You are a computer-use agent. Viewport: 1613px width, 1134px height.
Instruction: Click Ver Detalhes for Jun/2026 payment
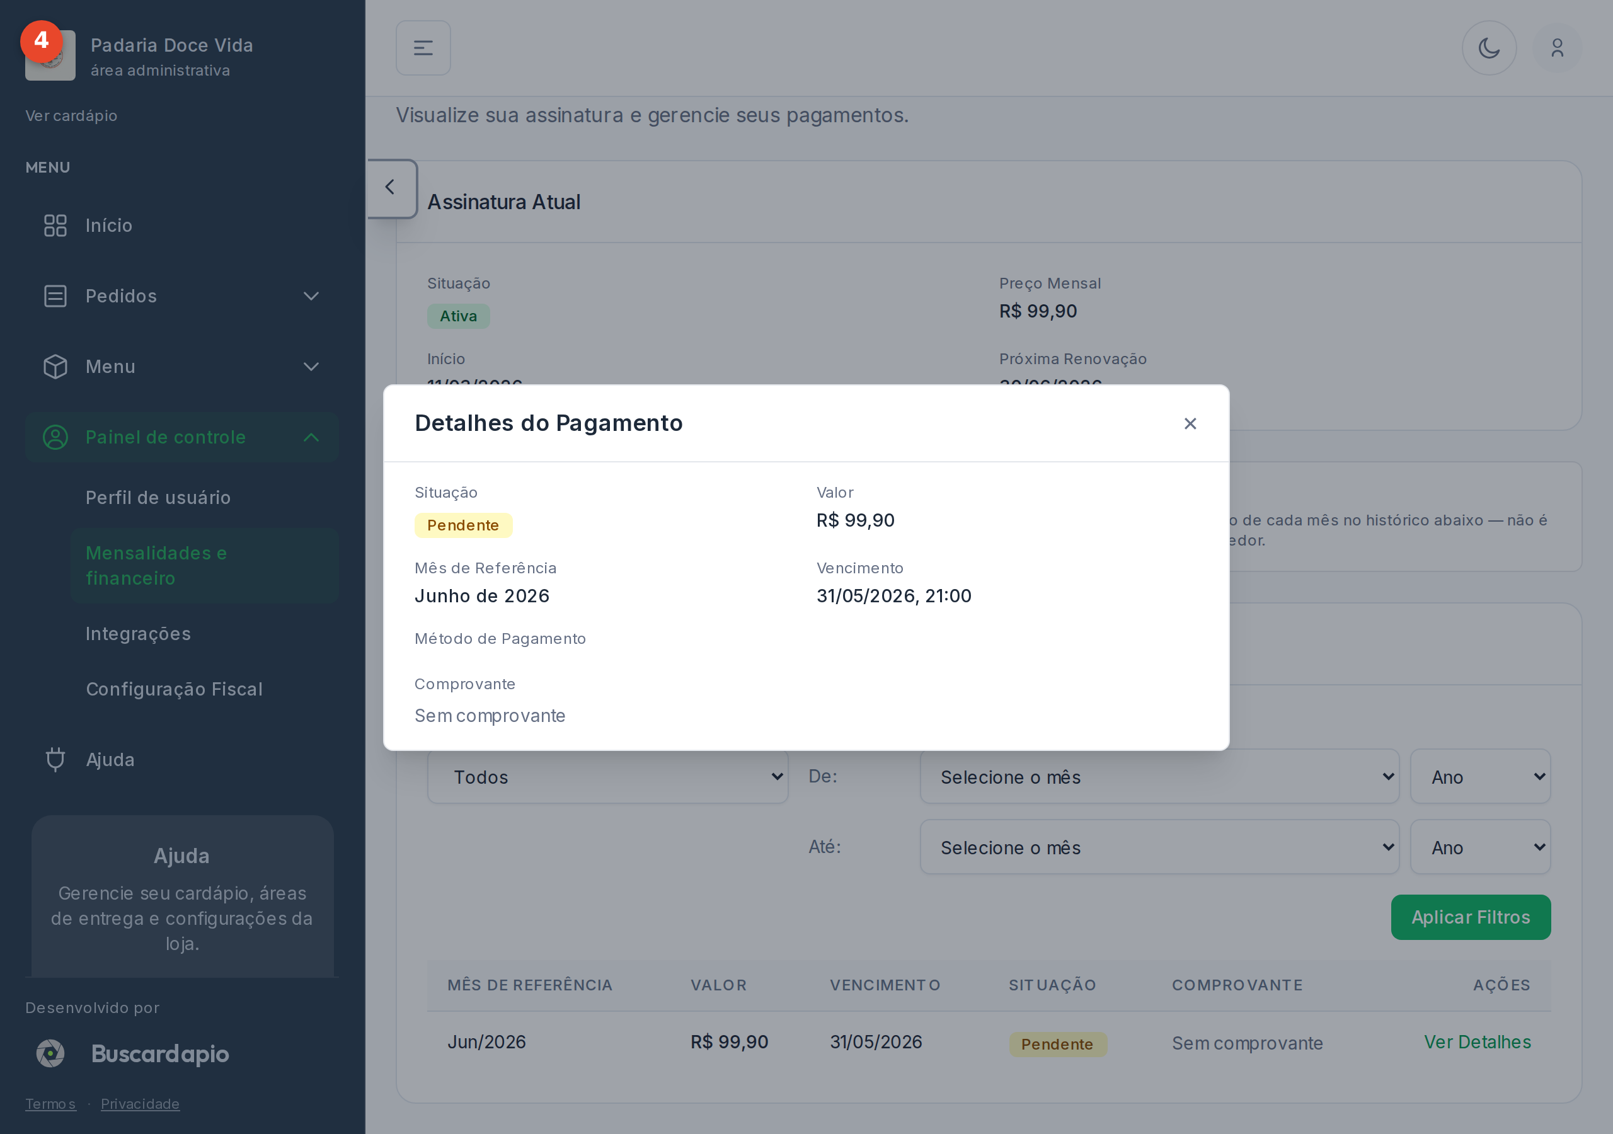[x=1478, y=1042]
